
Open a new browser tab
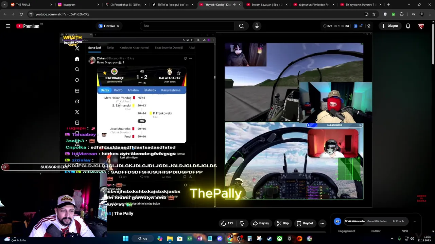[x=388, y=5]
